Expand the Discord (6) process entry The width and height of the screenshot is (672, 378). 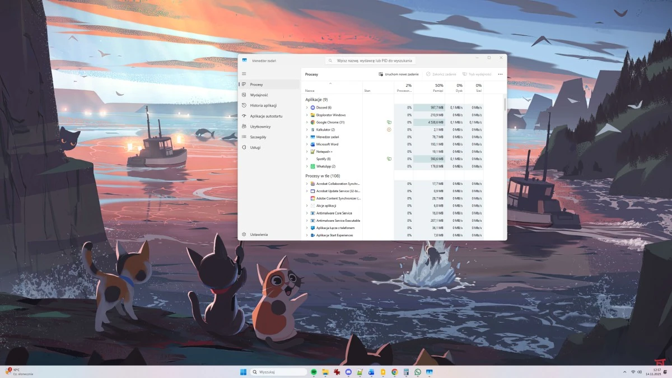(x=306, y=108)
